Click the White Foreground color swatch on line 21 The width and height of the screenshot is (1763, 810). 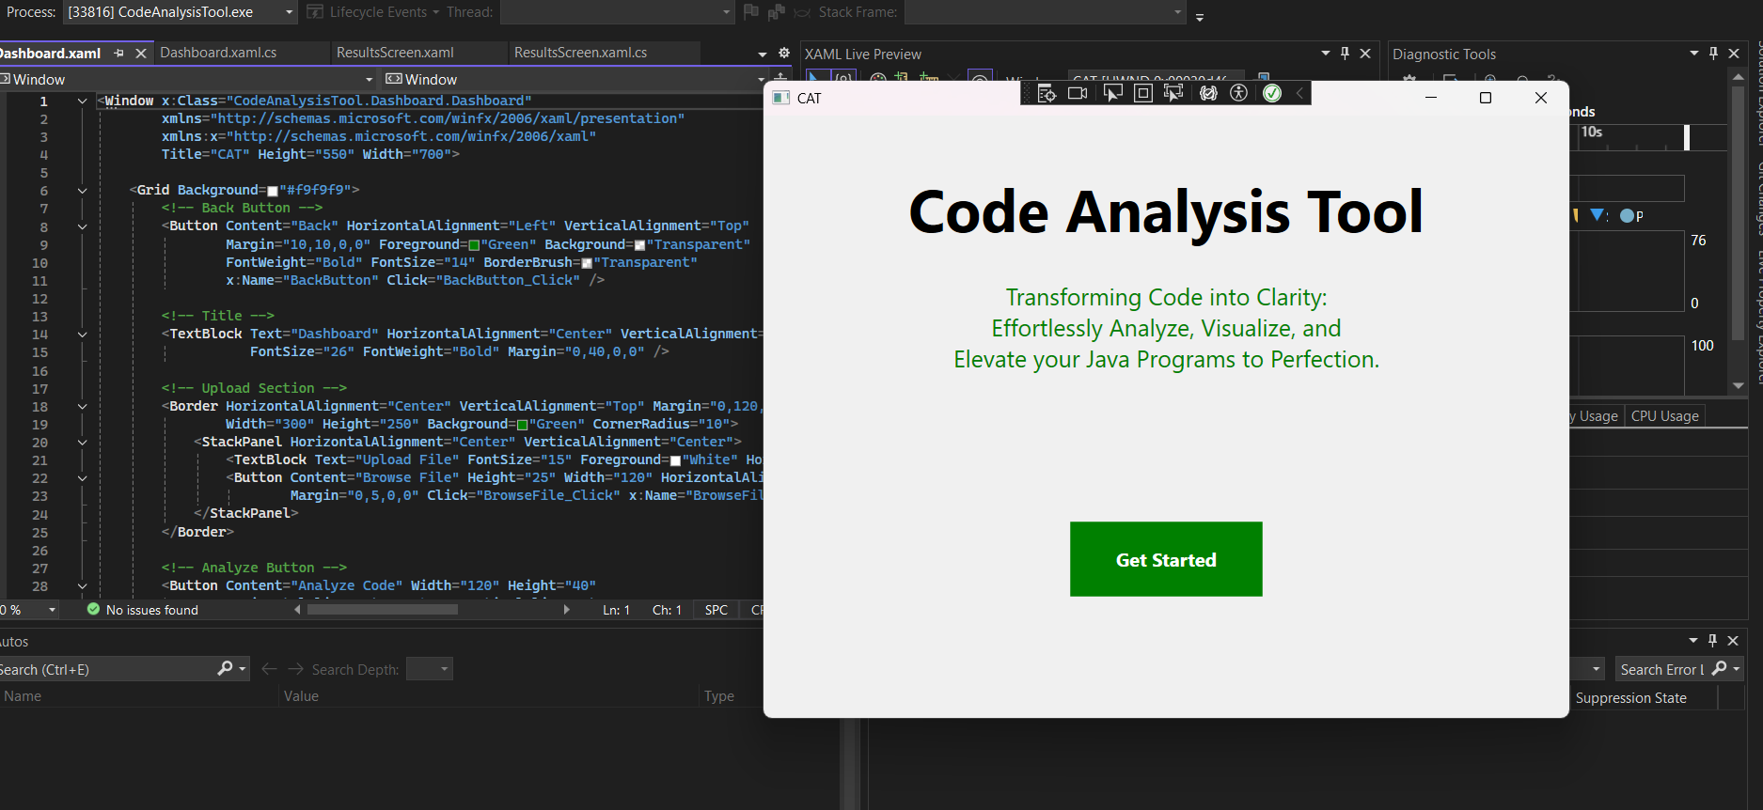click(x=675, y=460)
